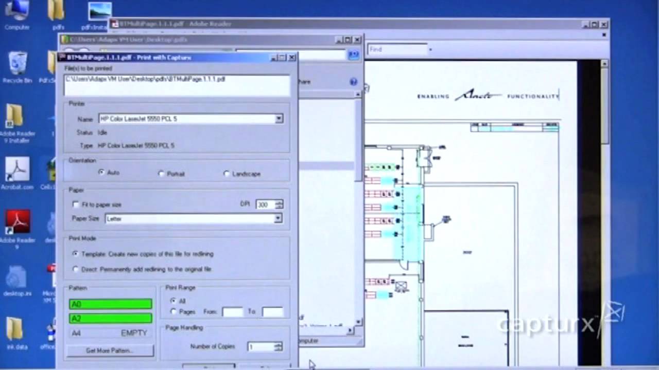Open the printer Name dropdown
This screenshot has width=659, height=370.
coord(279,119)
